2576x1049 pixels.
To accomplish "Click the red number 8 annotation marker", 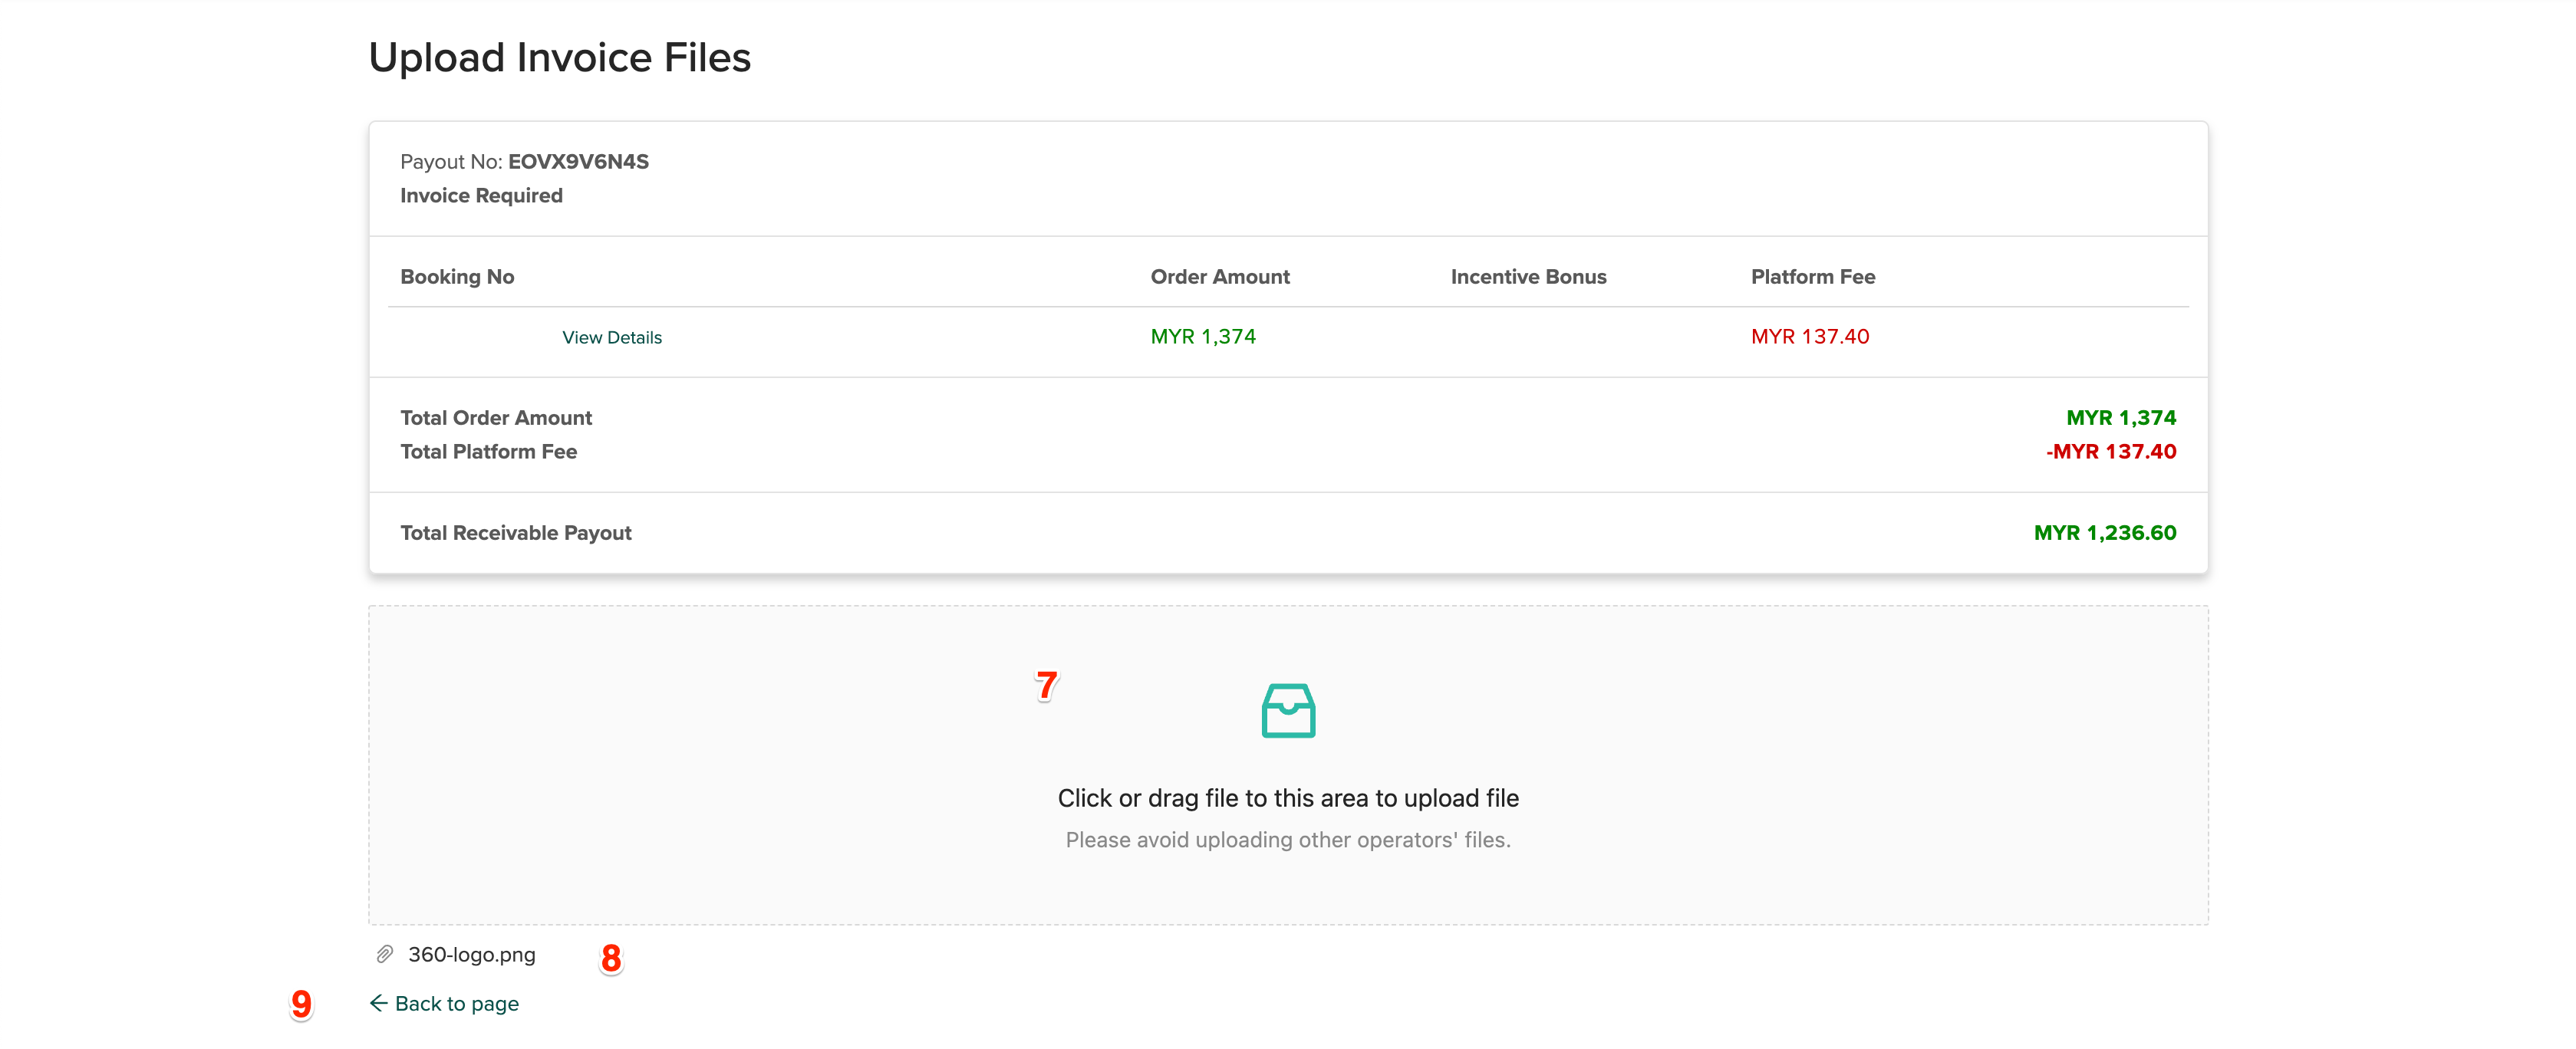I will point(611,958).
